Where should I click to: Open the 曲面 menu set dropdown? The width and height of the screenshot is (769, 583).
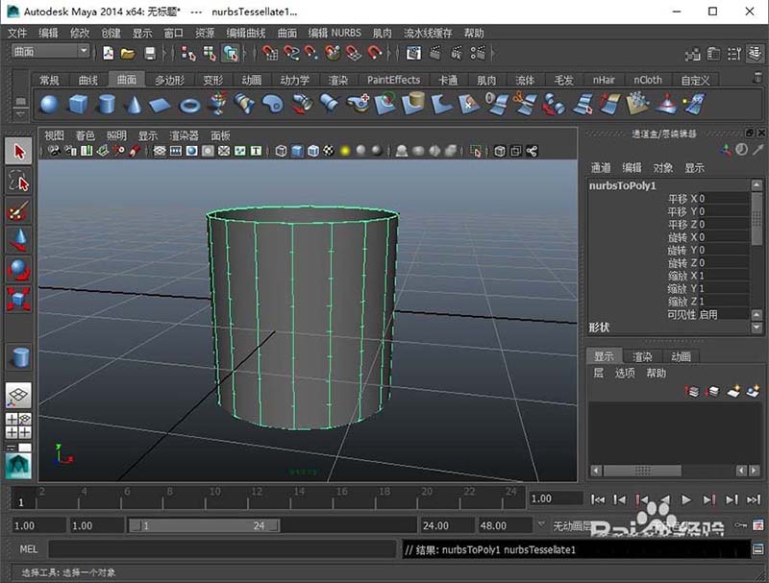(51, 52)
